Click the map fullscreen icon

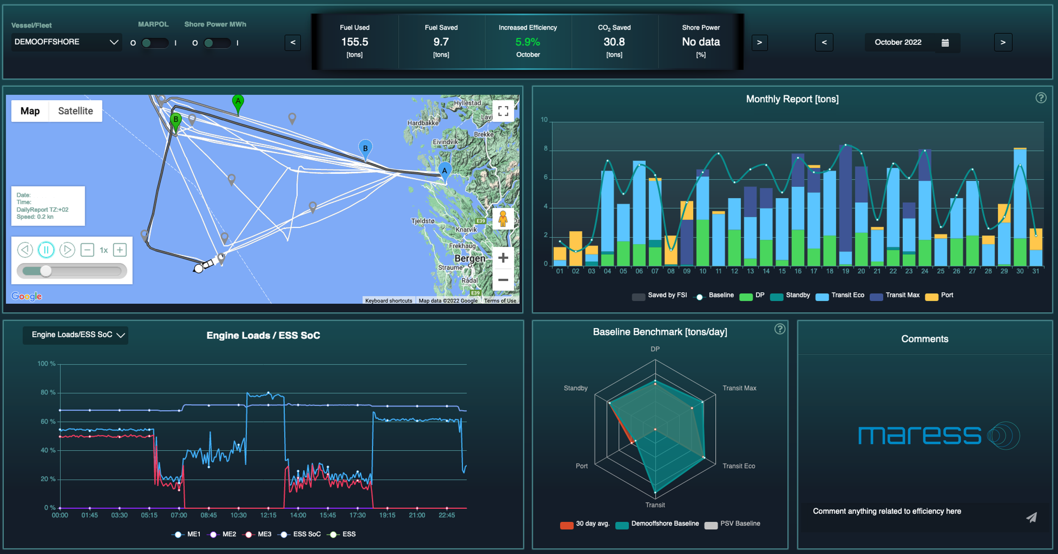coord(503,111)
